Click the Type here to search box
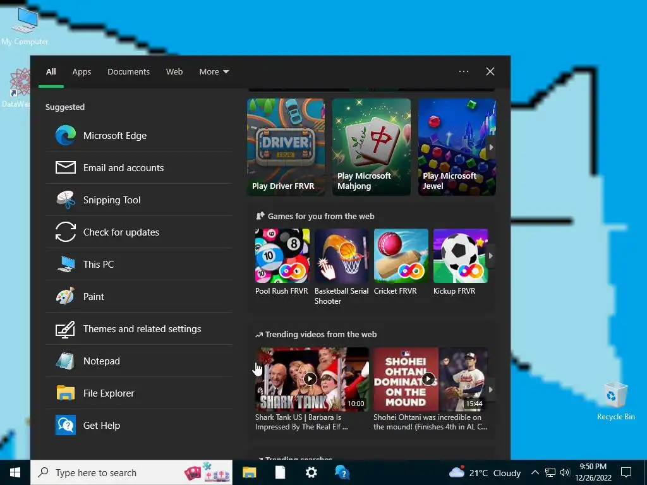Image resolution: width=647 pixels, height=485 pixels. point(131,472)
